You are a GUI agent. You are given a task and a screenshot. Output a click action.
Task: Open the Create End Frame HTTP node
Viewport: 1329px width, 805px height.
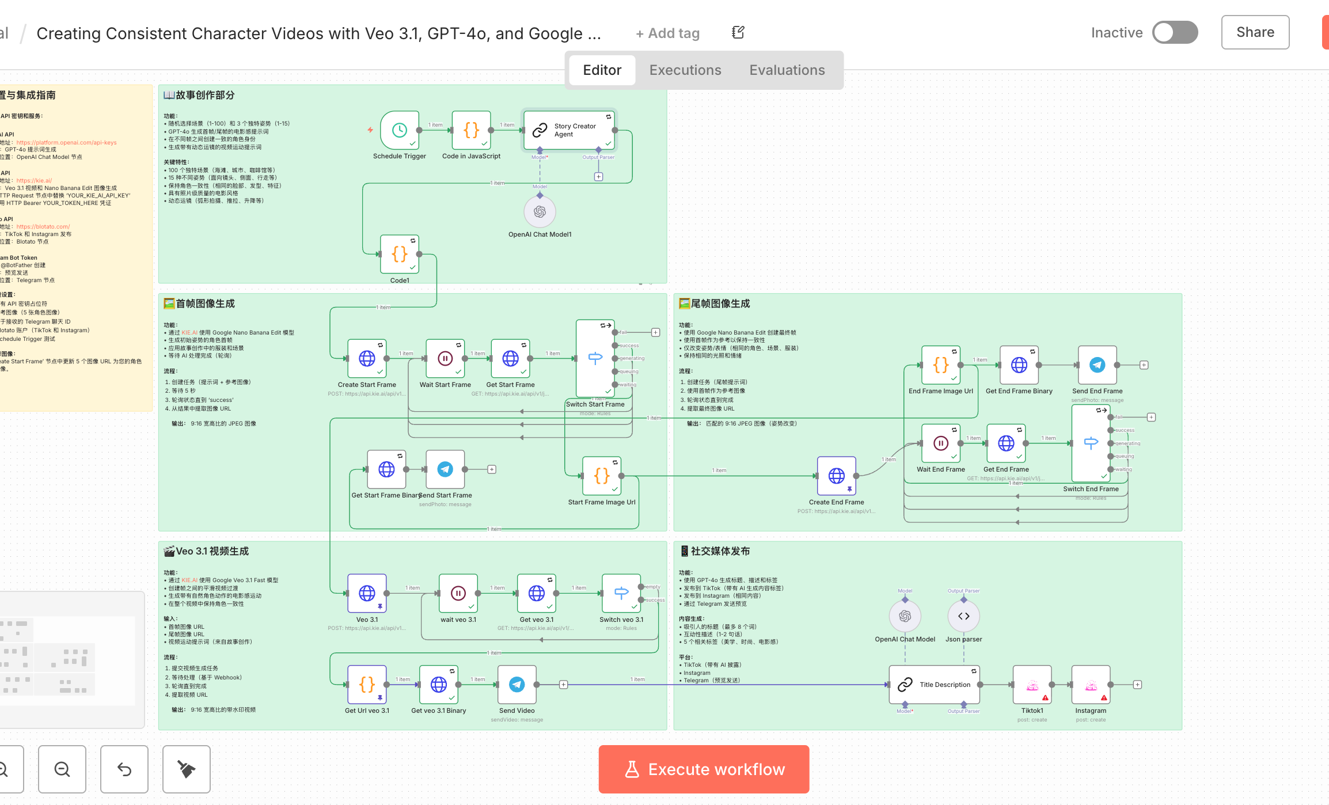(x=836, y=476)
